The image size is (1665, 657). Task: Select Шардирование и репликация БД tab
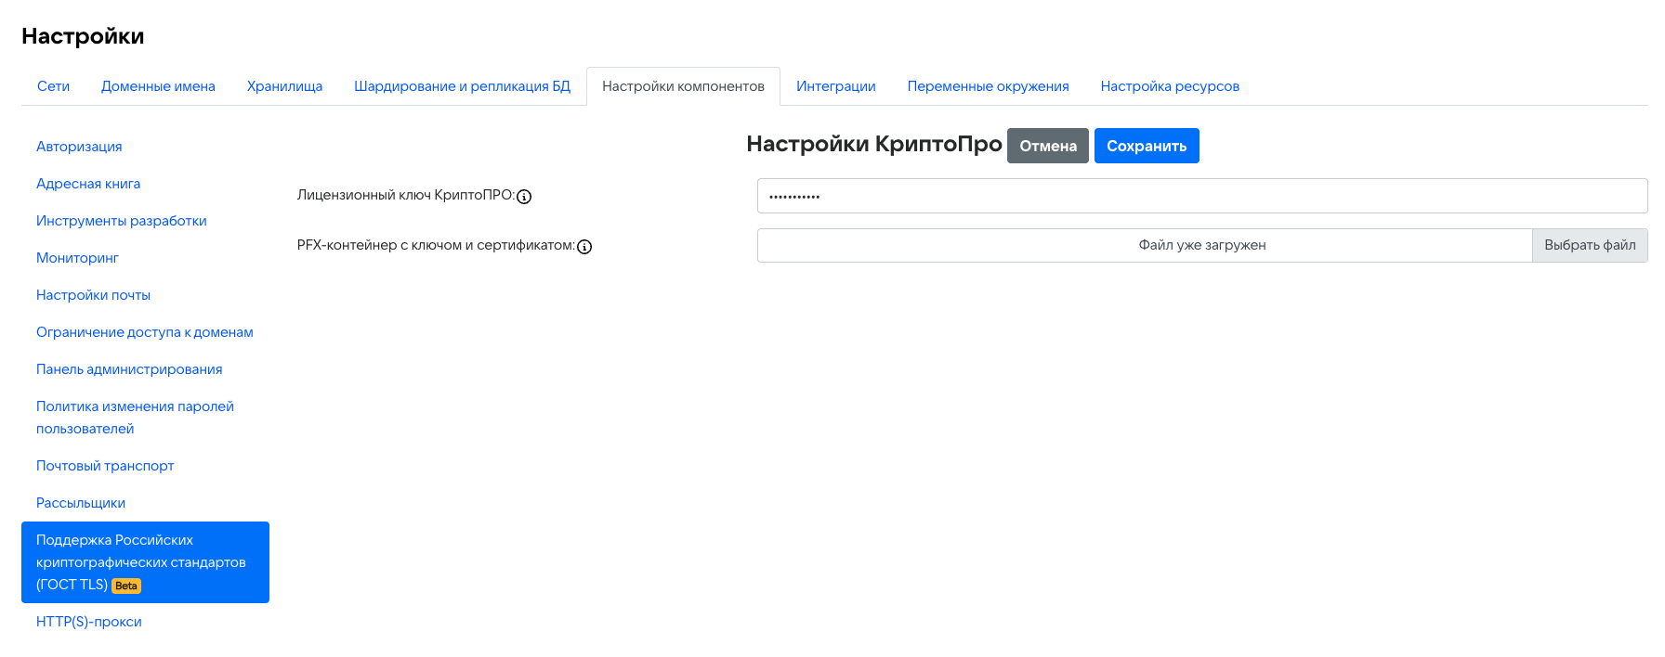pos(462,86)
